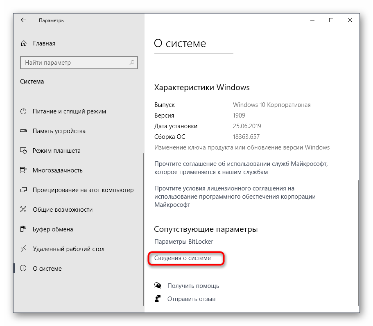The image size is (373, 326).
Task: Open Проецирование на этот компьютер
Action: pos(83,190)
